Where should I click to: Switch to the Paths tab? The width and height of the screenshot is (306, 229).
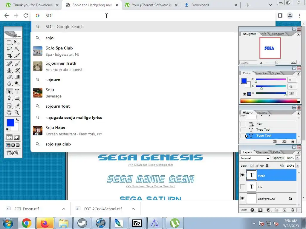(276, 152)
